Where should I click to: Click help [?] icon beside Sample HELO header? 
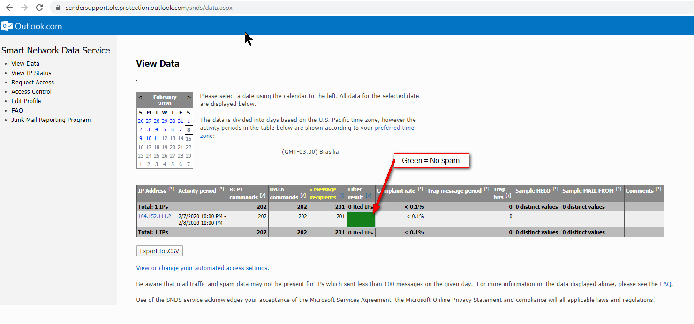[x=555, y=189]
